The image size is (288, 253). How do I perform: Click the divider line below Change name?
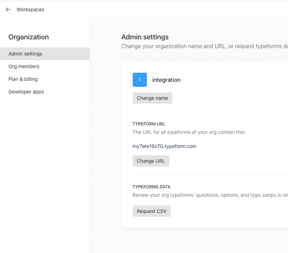pyautogui.click(x=210, y=112)
